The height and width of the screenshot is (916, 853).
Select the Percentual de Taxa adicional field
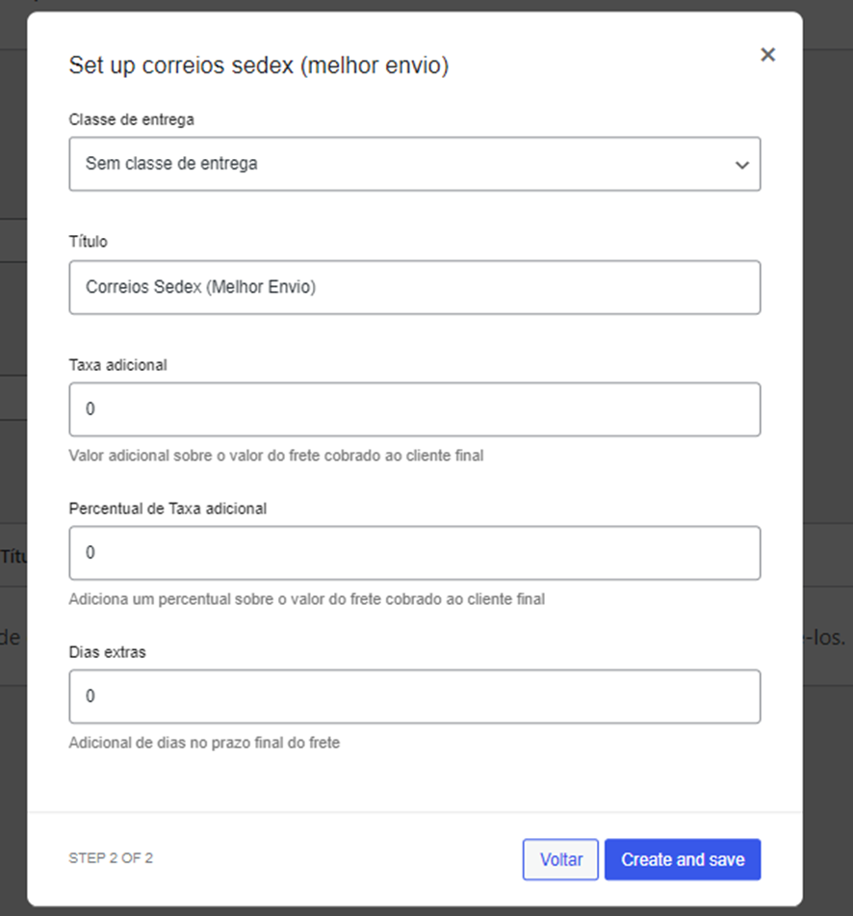pos(414,553)
